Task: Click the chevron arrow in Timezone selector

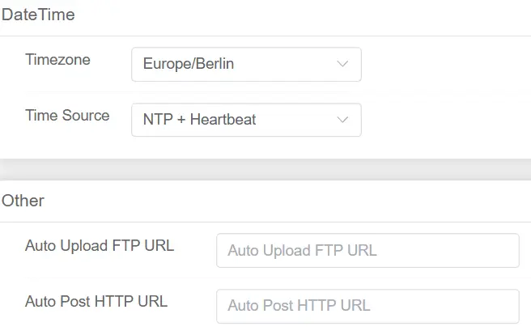Action: [342, 64]
